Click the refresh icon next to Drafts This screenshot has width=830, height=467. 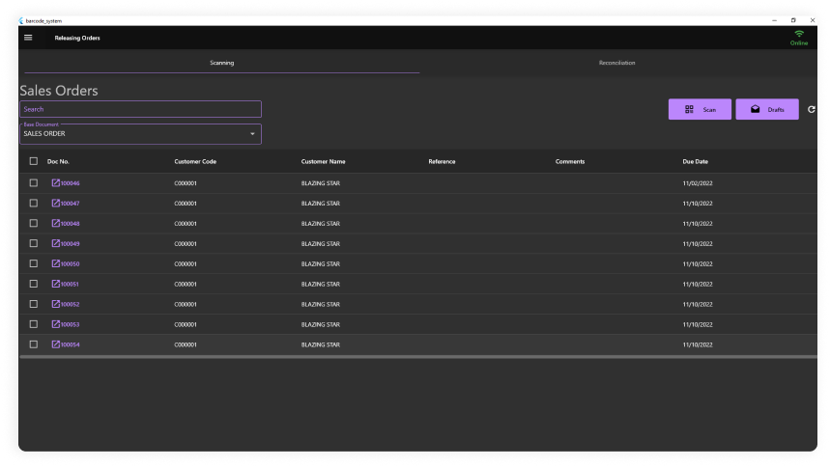[811, 109]
